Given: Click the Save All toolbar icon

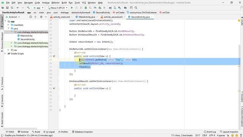Looking at the screenshot, I should pyautogui.click(x=7, y=8).
